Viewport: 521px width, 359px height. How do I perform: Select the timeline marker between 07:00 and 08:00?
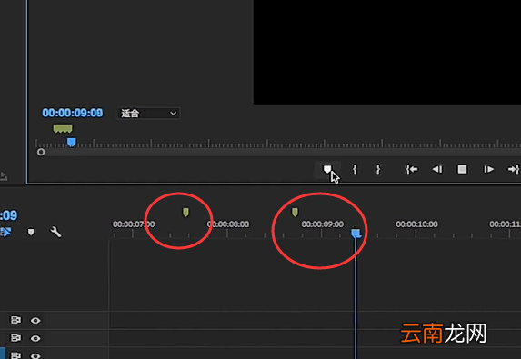[185, 212]
